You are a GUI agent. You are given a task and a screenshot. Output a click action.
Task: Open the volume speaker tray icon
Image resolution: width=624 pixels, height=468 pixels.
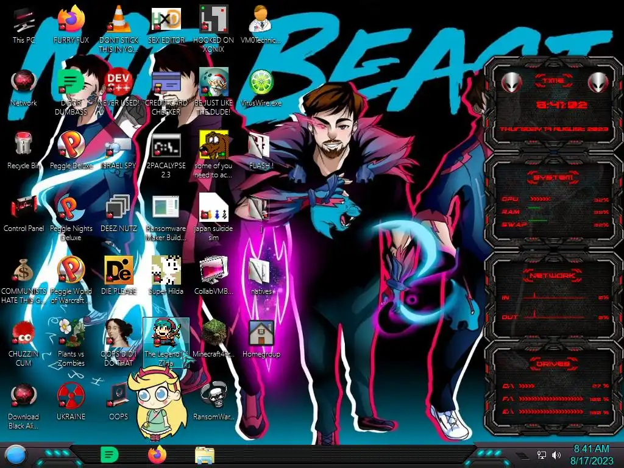point(556,455)
